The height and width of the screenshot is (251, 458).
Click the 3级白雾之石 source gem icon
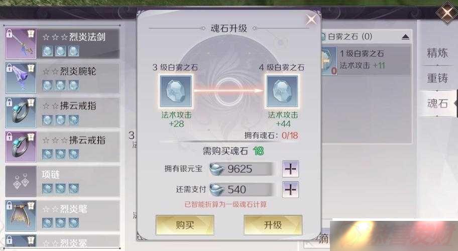(x=176, y=91)
